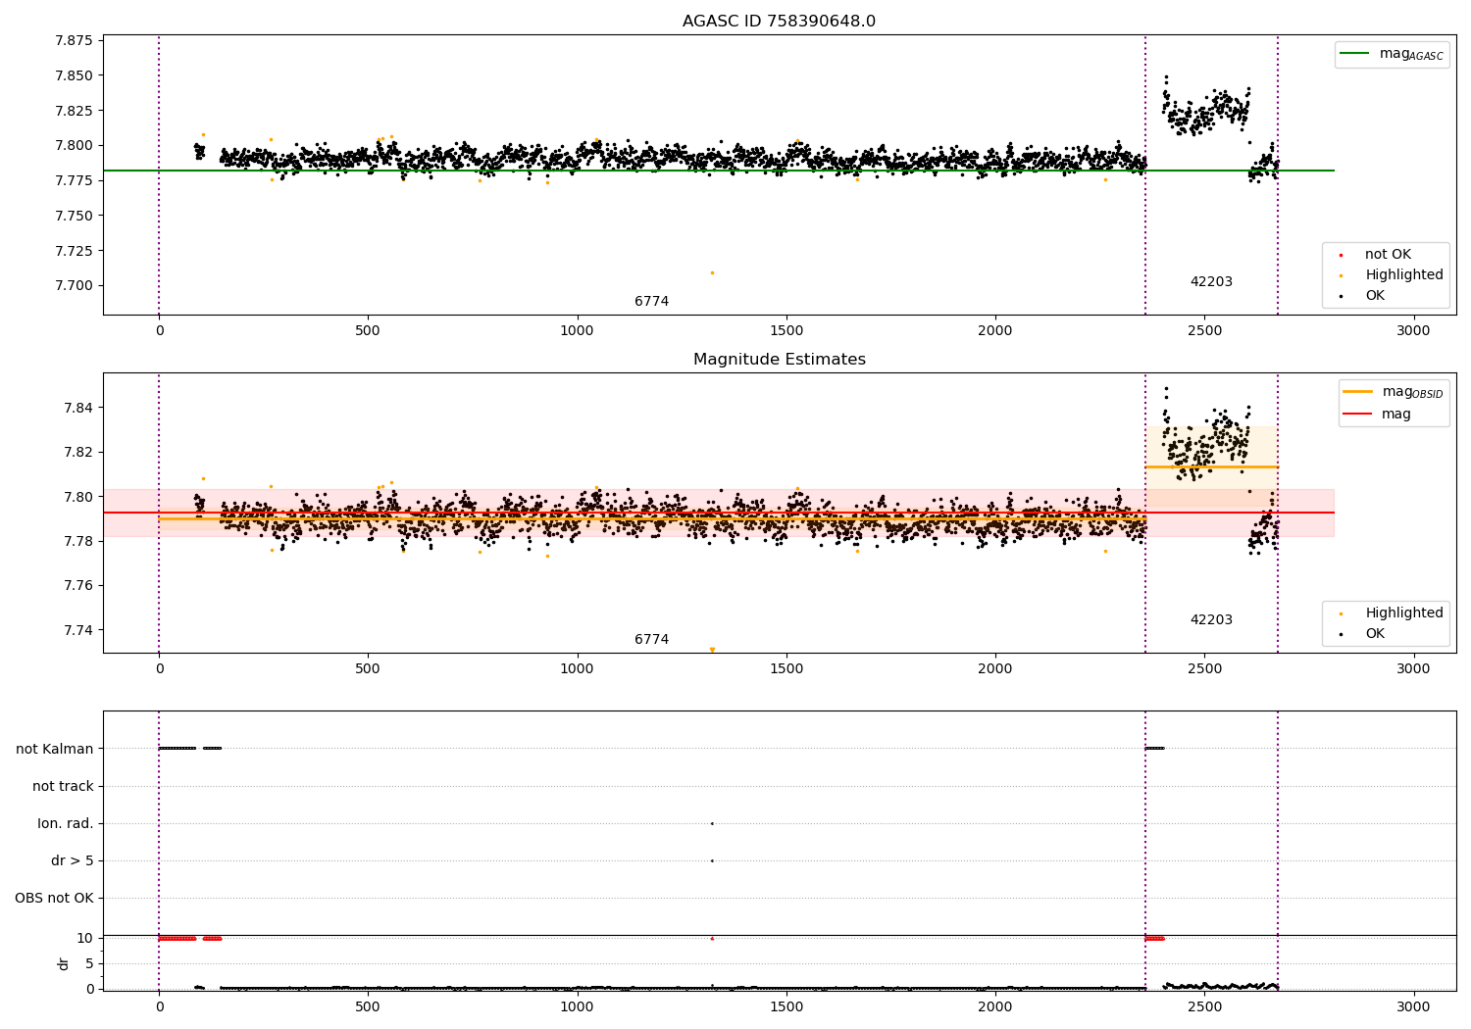Image resolution: width=1471 pixels, height=1029 pixels.
Task: Click the 'Magnitude Estimates' title
Action: (779, 360)
